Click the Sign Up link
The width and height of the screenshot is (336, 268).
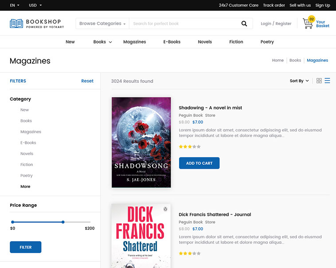pyautogui.click(x=323, y=5)
